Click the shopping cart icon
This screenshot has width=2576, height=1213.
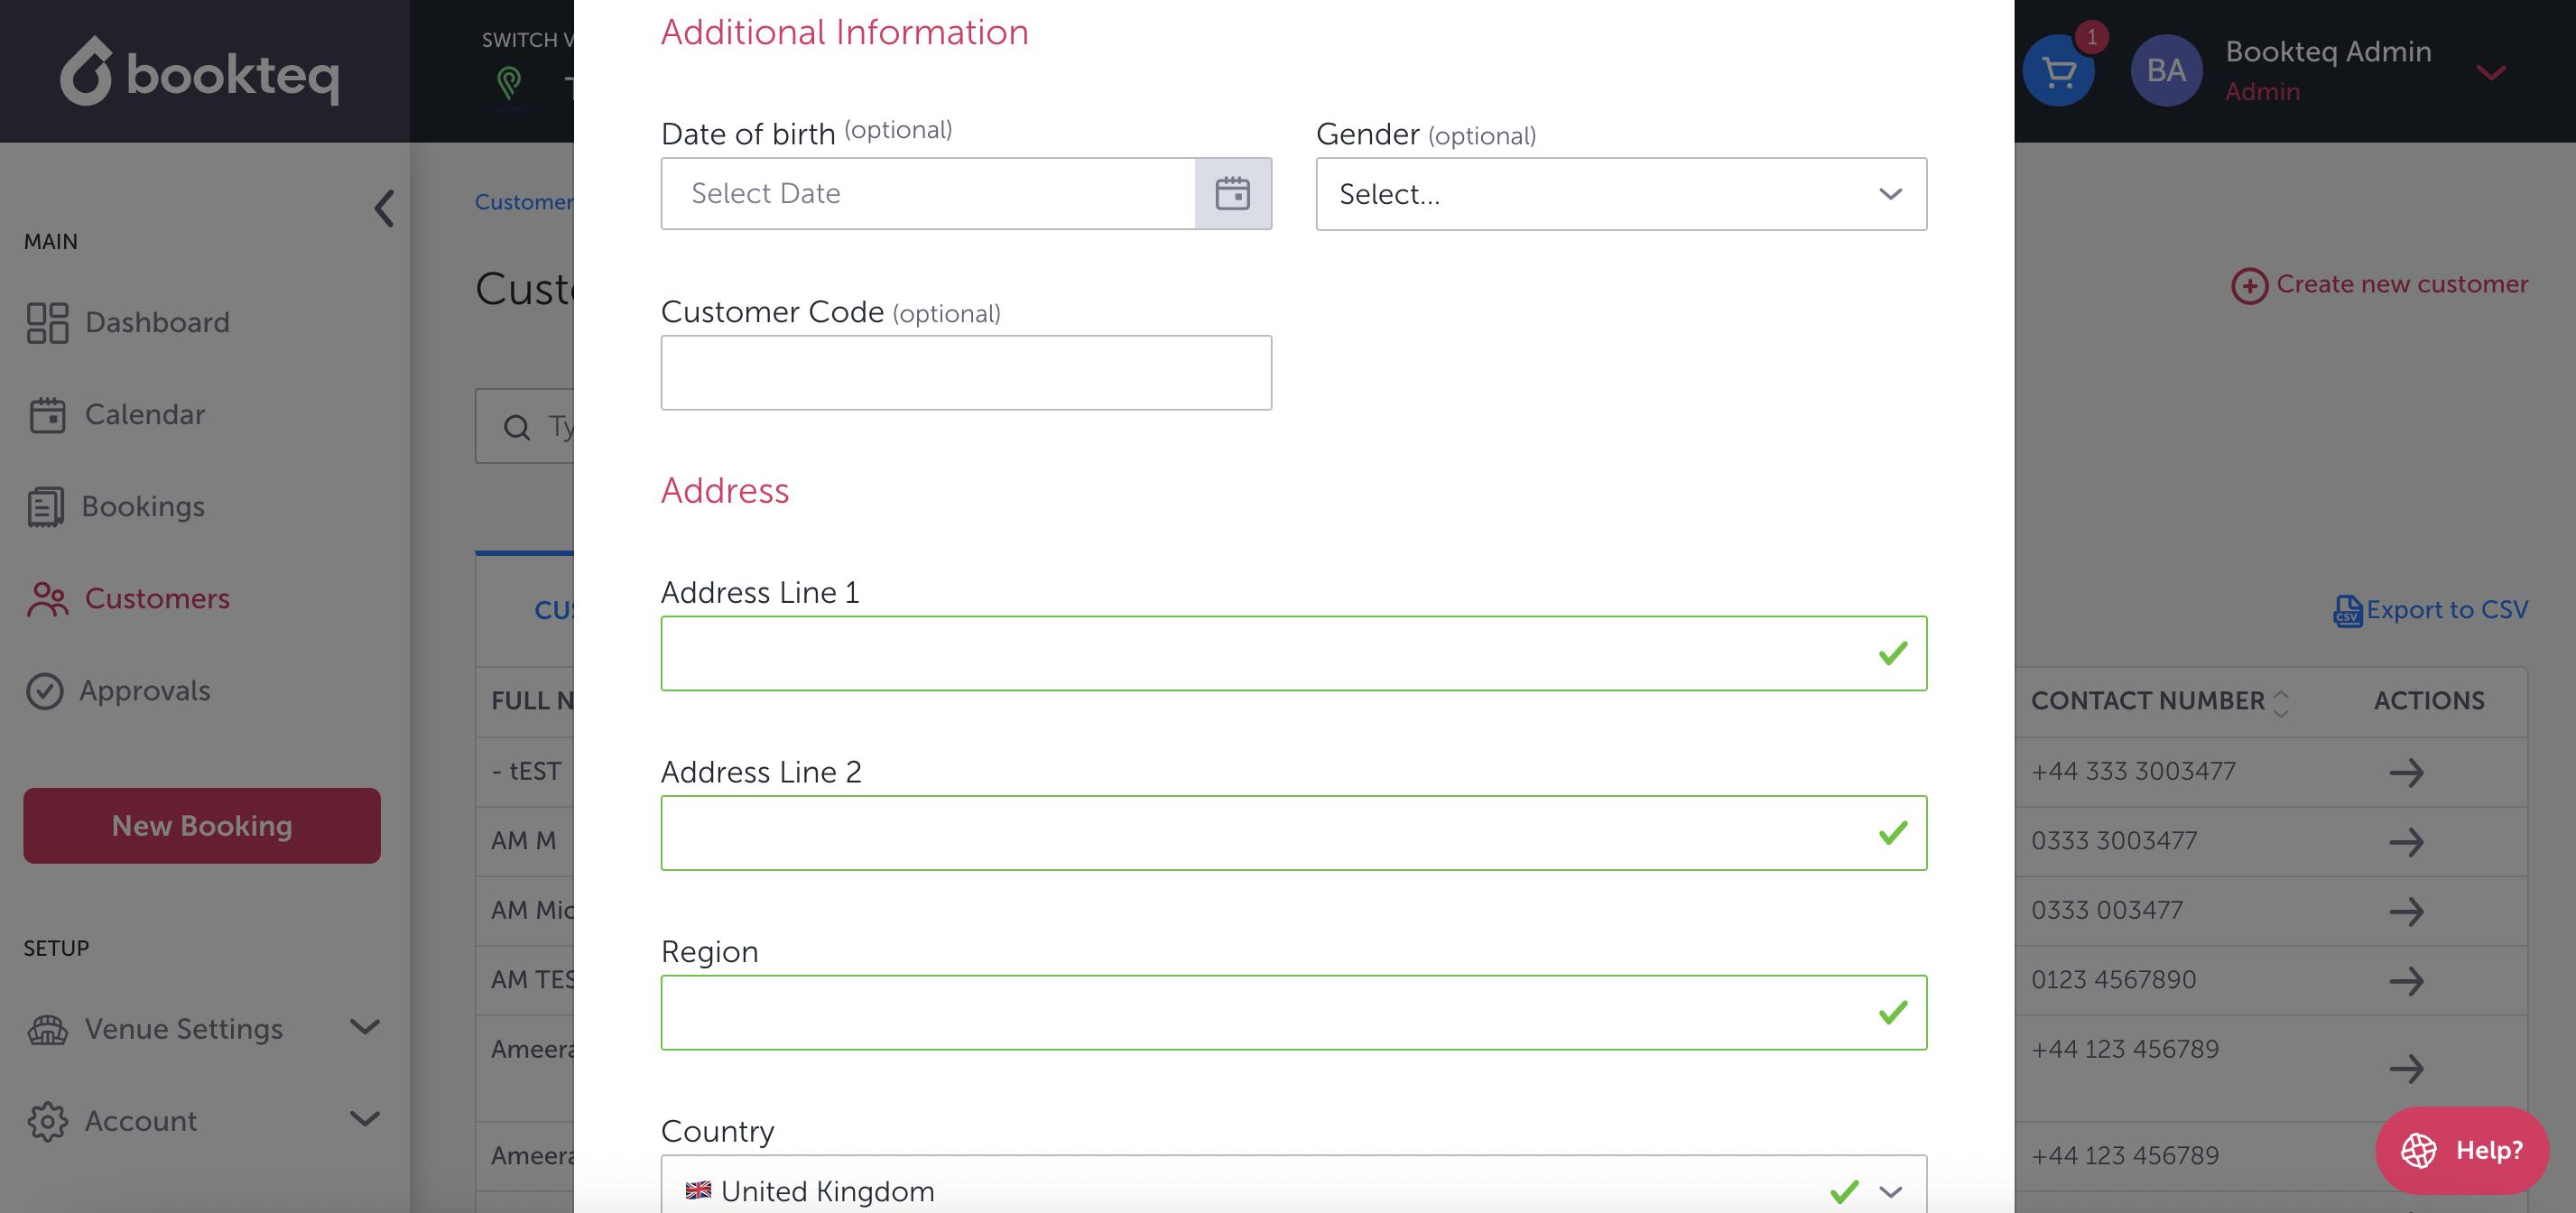tap(2058, 71)
